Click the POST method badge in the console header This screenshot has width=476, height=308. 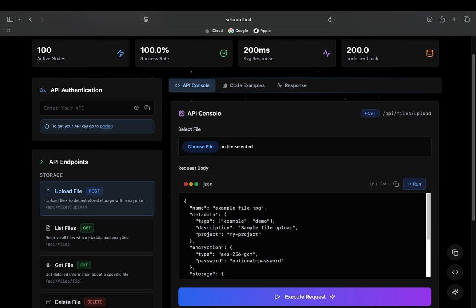370,114
